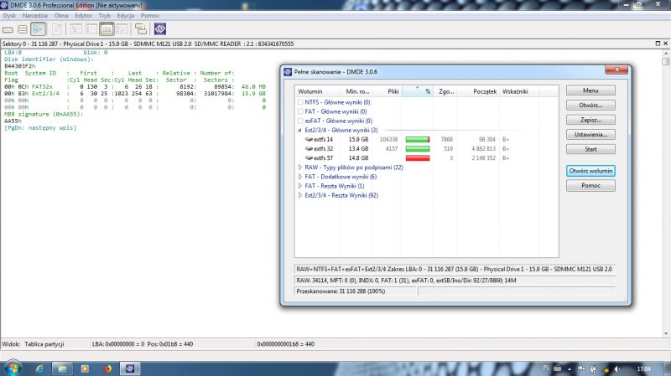Image resolution: width=671 pixels, height=376 pixels.
Task: Collapse the Ext2/3/4 - Główne wyniki group
Action: tap(299, 130)
